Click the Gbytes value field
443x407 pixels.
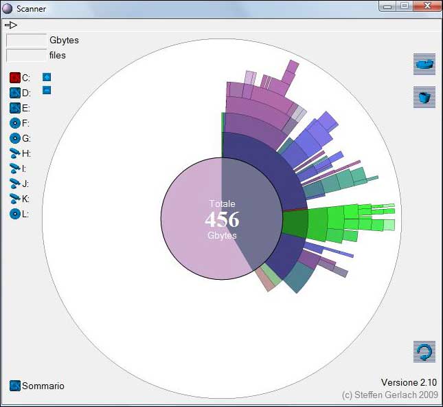[x=26, y=41]
